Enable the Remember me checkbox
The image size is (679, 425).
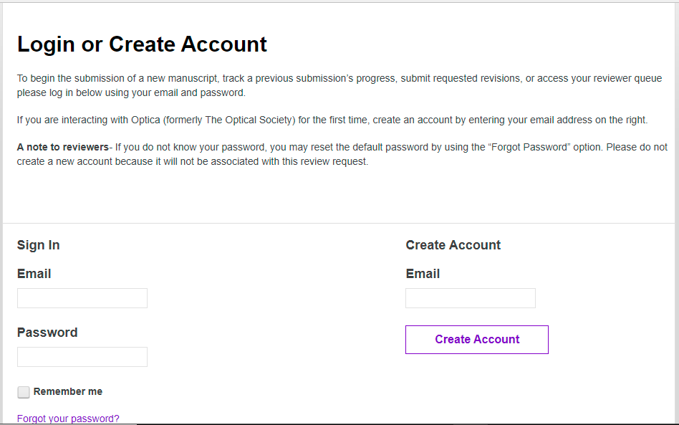pyautogui.click(x=24, y=392)
